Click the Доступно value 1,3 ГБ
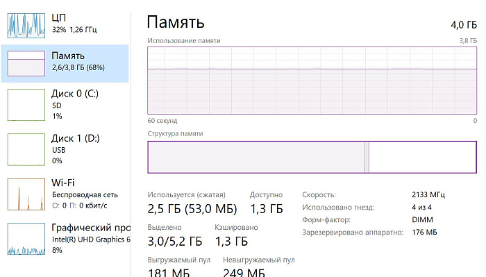 pos(267,209)
